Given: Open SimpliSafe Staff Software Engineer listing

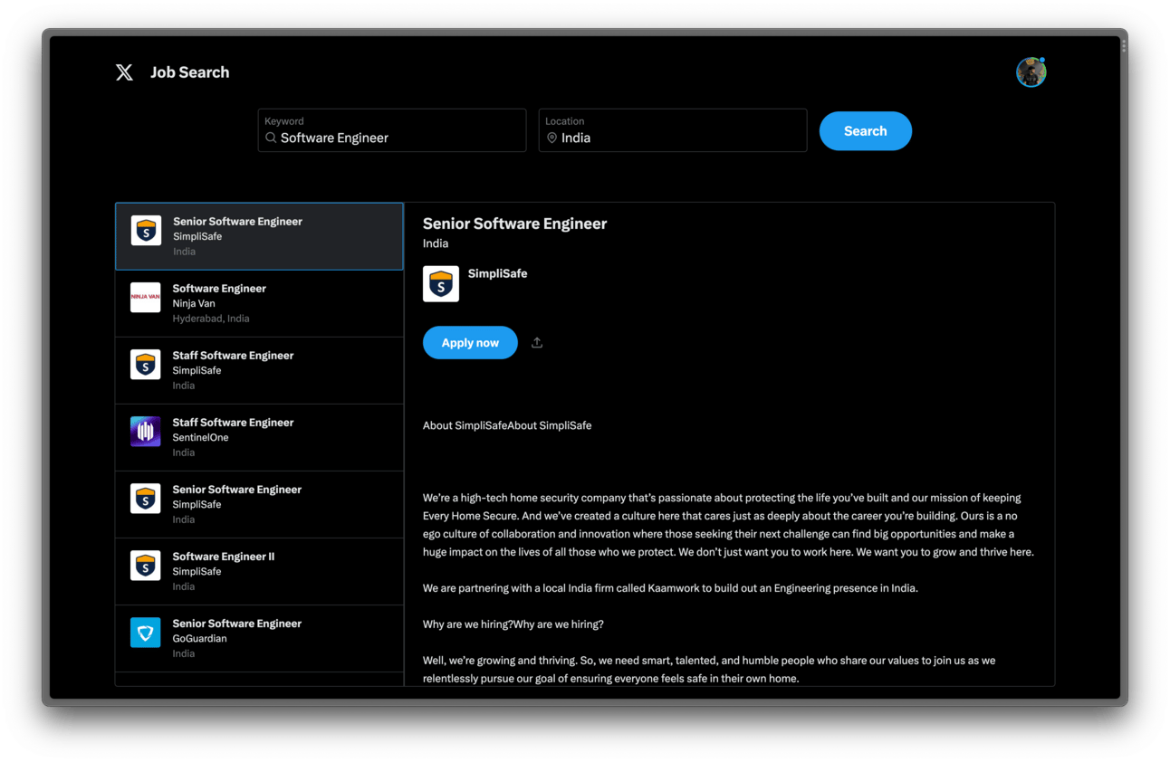Looking at the screenshot, I should pyautogui.click(x=259, y=370).
